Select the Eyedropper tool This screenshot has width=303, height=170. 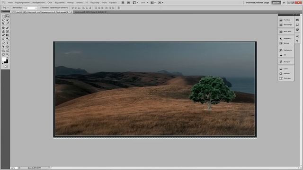click(x=8, y=24)
